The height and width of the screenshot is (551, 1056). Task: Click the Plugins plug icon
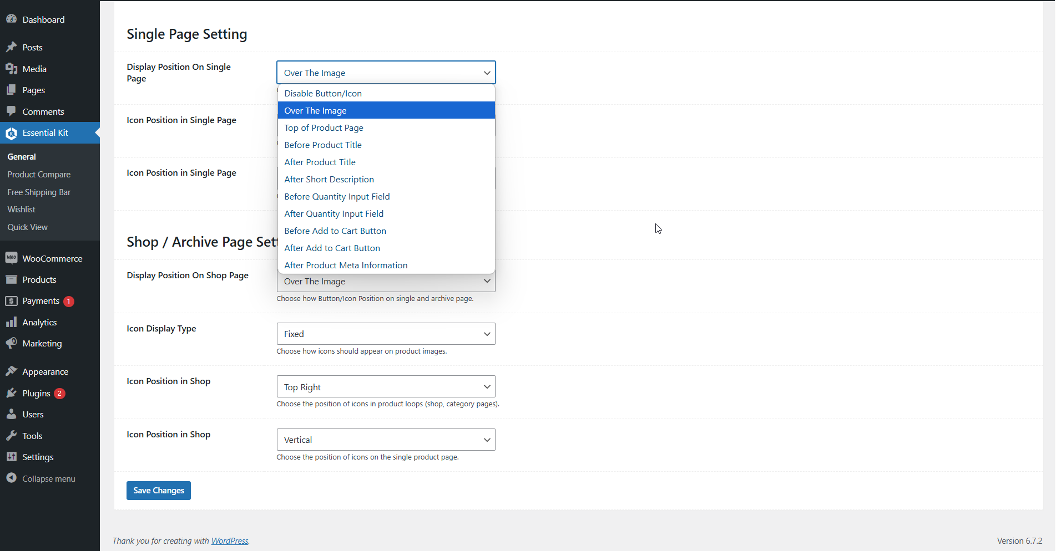coord(11,393)
